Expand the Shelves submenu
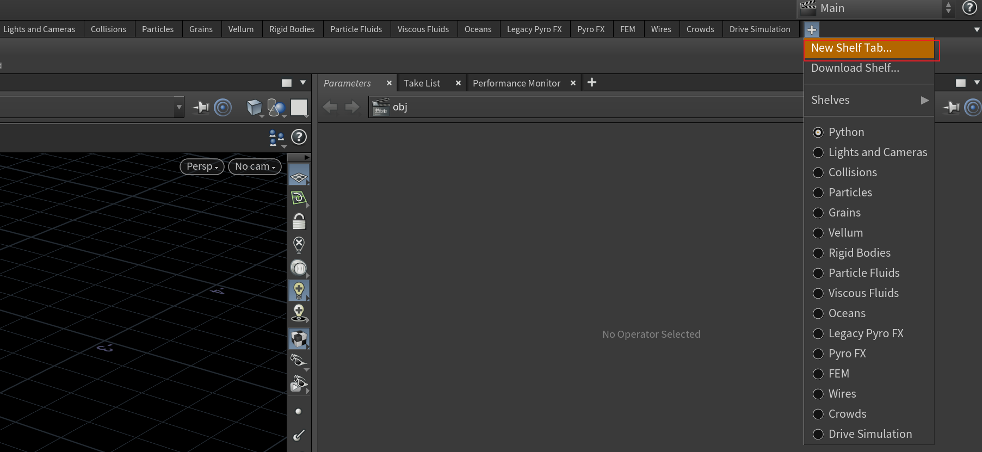982x452 pixels. (869, 100)
